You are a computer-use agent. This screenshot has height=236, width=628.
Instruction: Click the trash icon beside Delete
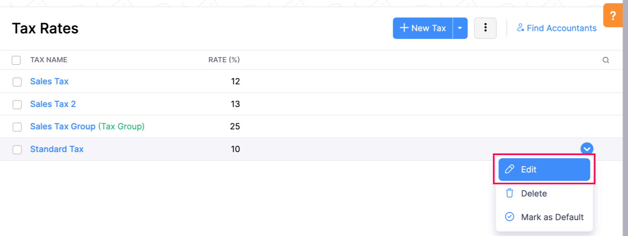509,193
